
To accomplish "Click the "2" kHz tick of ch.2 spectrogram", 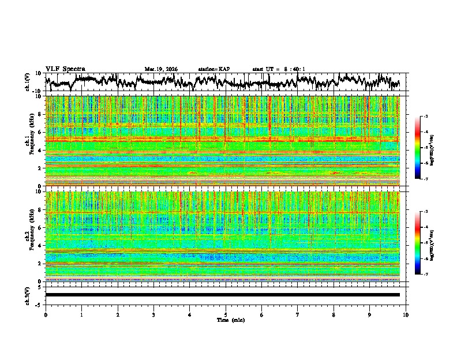I will [40, 264].
